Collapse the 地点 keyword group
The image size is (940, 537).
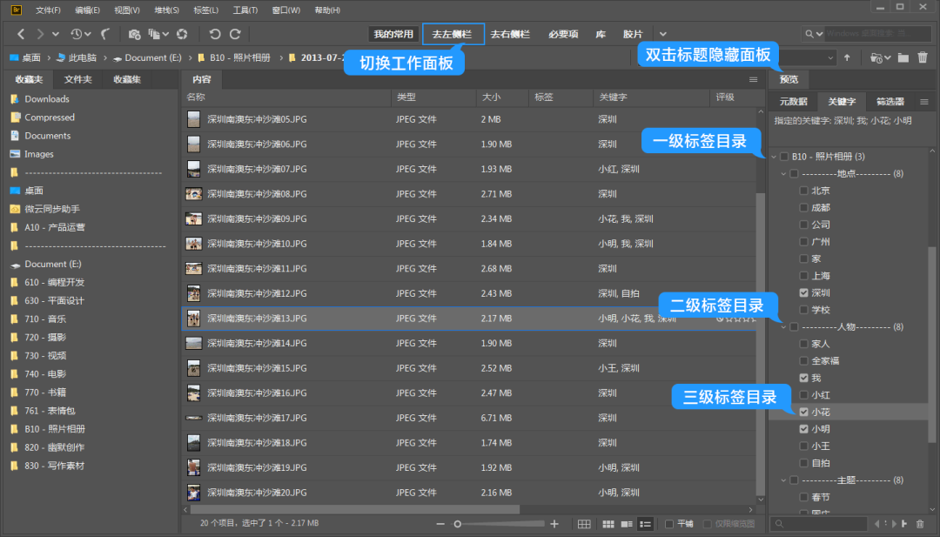pos(783,174)
